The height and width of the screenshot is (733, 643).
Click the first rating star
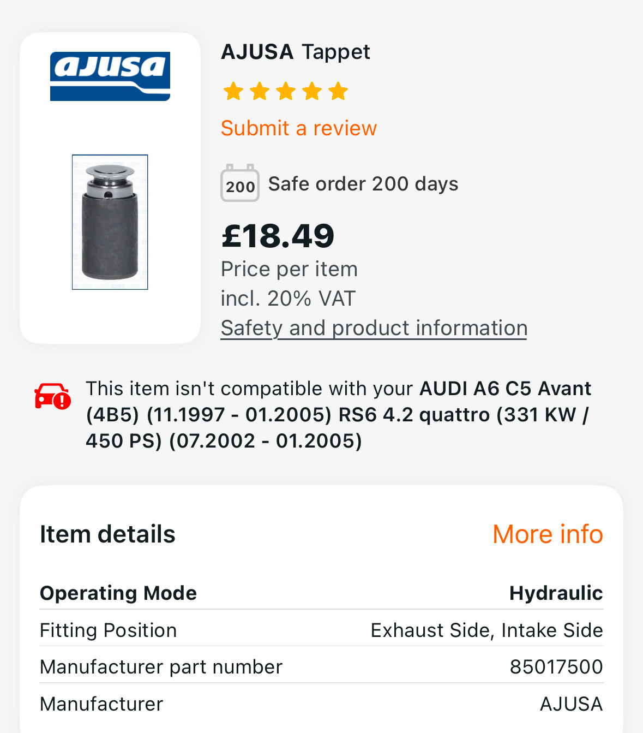[233, 91]
